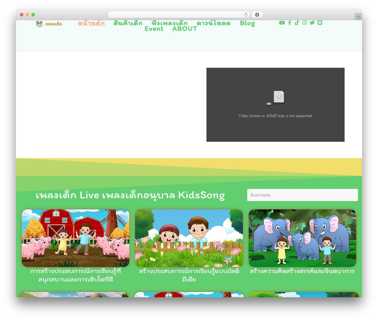
Task: Open the pig farm song thumbnail
Action: 76,238
